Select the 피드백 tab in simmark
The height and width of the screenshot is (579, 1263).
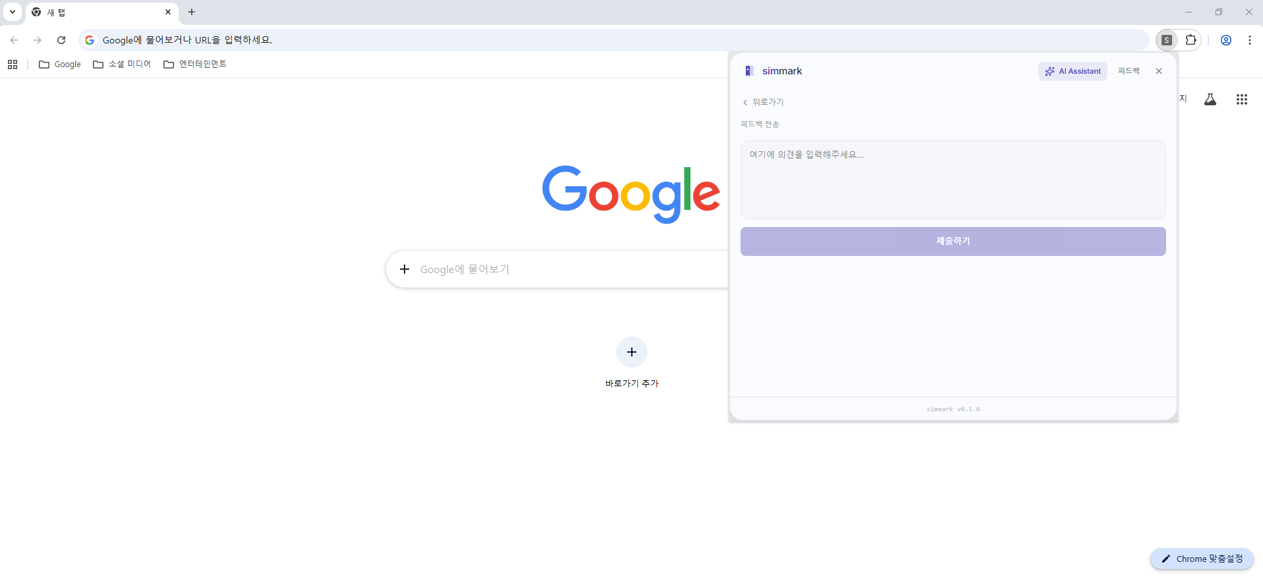[1129, 71]
